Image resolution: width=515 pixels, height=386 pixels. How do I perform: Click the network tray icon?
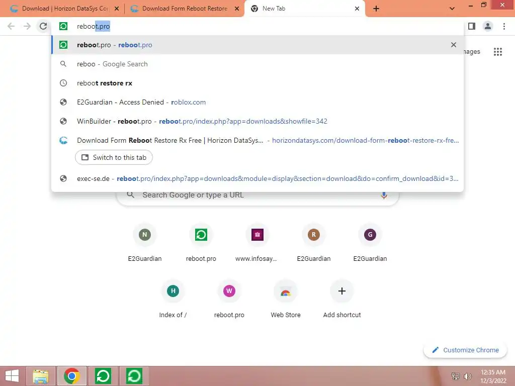[x=456, y=376]
